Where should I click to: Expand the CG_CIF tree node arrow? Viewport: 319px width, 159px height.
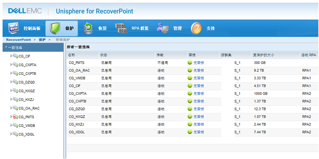(11, 56)
